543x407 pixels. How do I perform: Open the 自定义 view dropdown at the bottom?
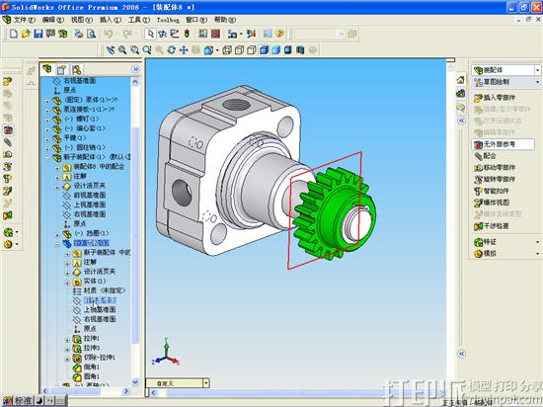click(x=206, y=383)
